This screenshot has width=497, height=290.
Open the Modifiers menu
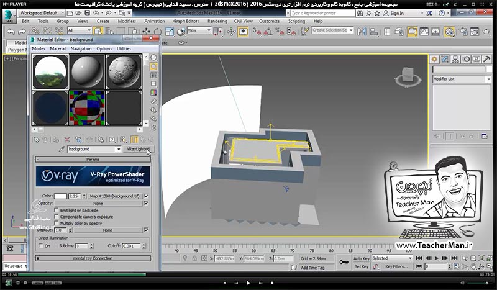coord(127,21)
